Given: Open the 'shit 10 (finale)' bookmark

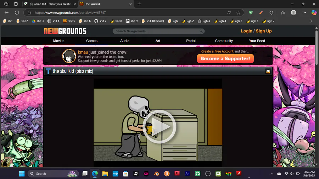Looking at the screenshot, I should click(153, 21).
